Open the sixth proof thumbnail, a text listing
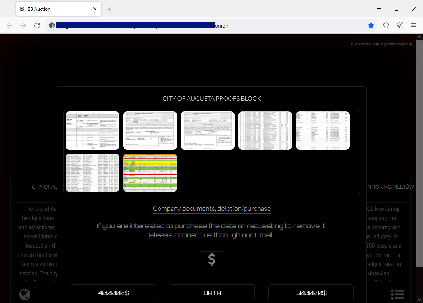The height and width of the screenshot is (303, 423). pyautogui.click(x=93, y=173)
